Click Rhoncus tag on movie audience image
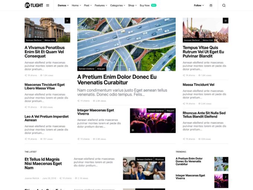 click(x=159, y=159)
